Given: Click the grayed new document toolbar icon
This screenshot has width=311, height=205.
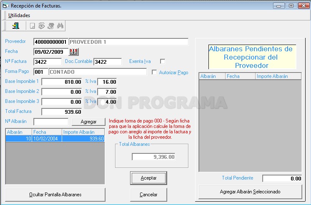Looking at the screenshot, I should click(33, 26).
